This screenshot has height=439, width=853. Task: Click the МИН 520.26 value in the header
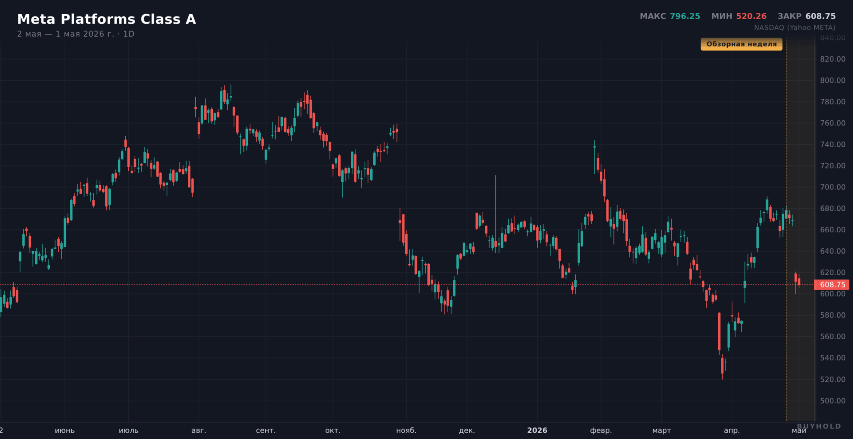739,16
